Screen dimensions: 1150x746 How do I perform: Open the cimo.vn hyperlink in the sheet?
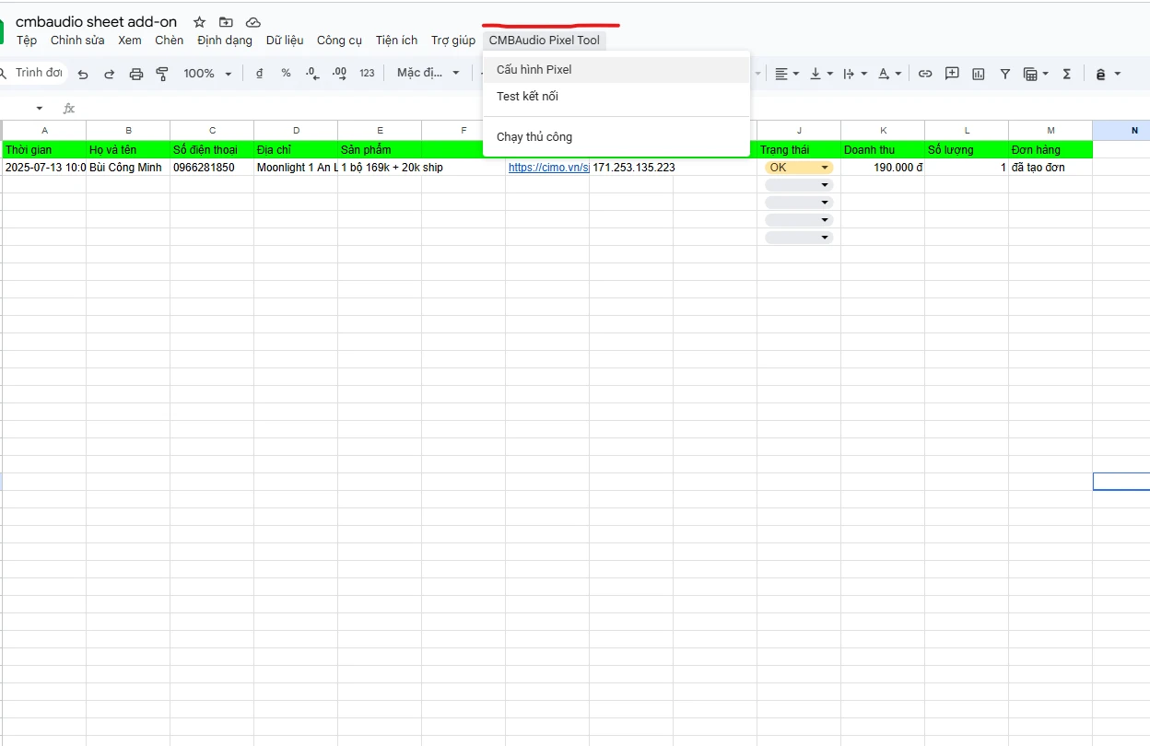click(x=547, y=168)
